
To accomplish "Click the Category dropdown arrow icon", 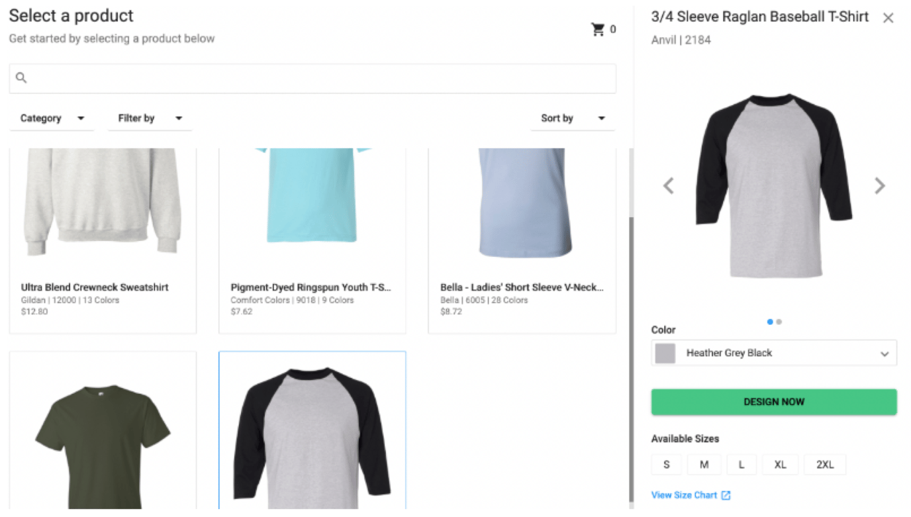I will [81, 118].
